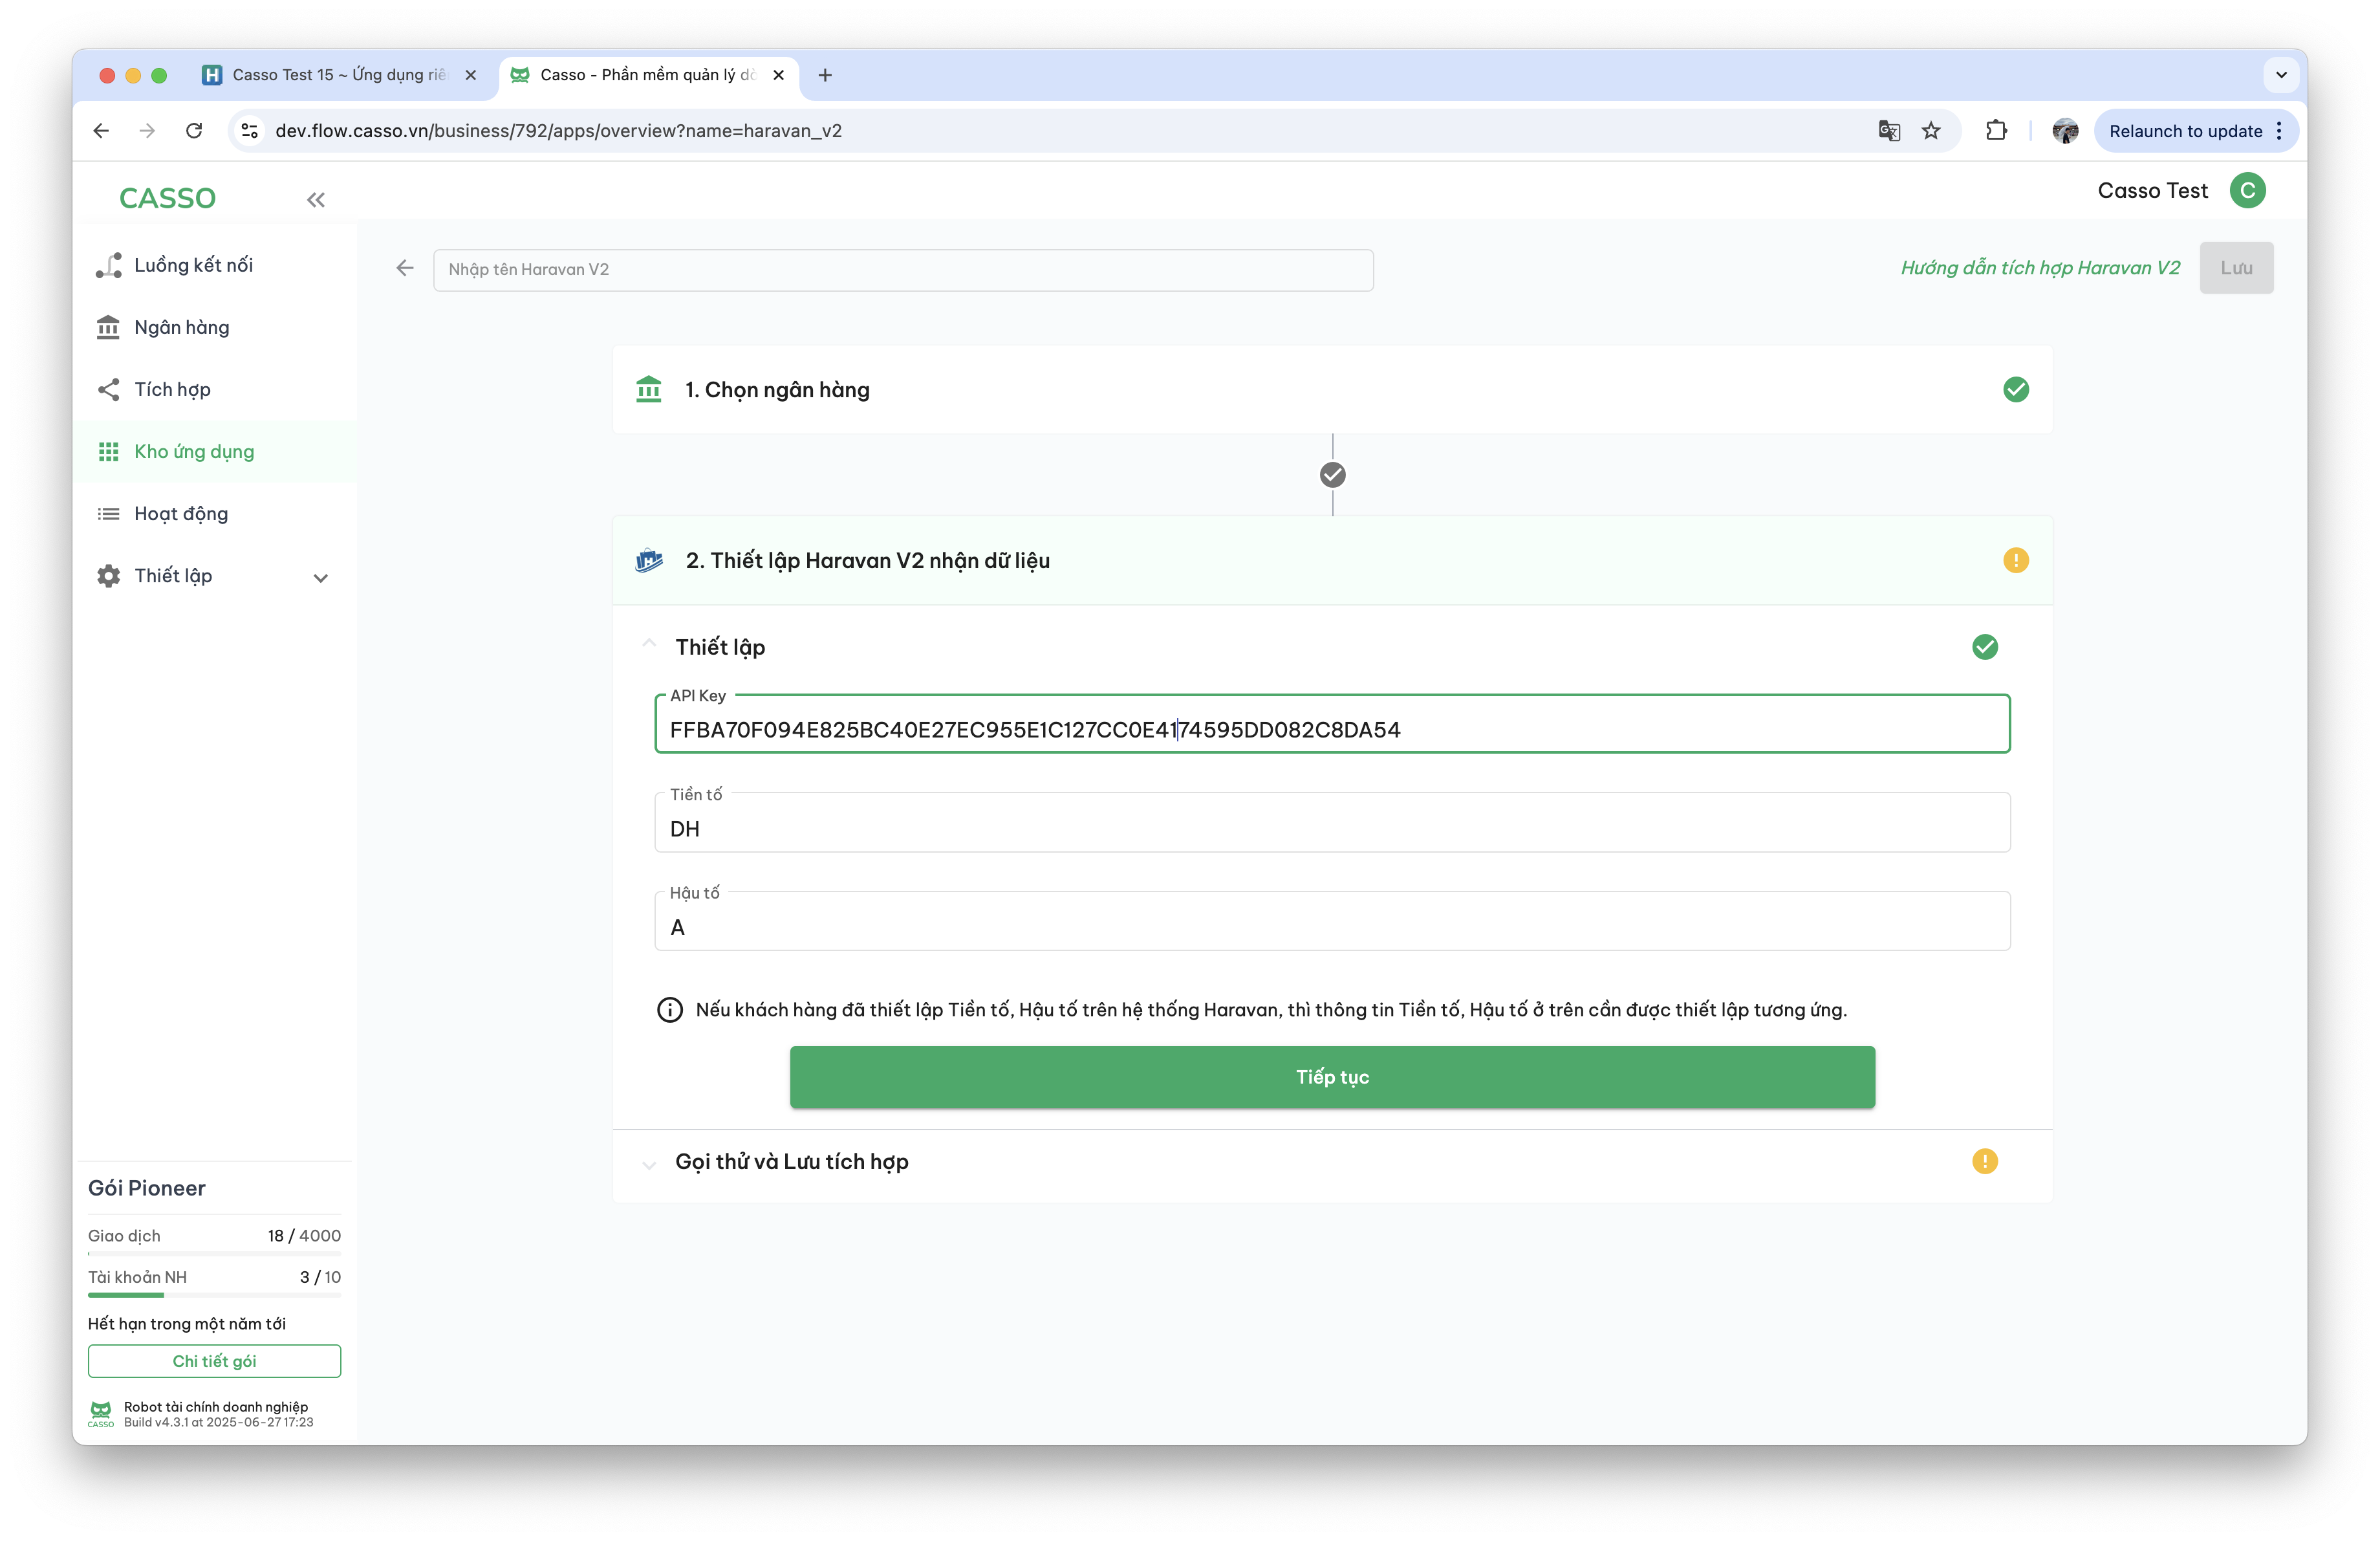The height and width of the screenshot is (1541, 2380).
Task: Click the Google Translate icon in address bar
Action: point(1888,131)
